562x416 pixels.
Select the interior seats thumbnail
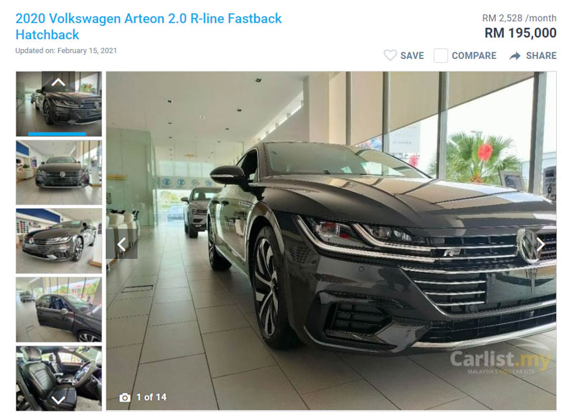click(x=59, y=378)
